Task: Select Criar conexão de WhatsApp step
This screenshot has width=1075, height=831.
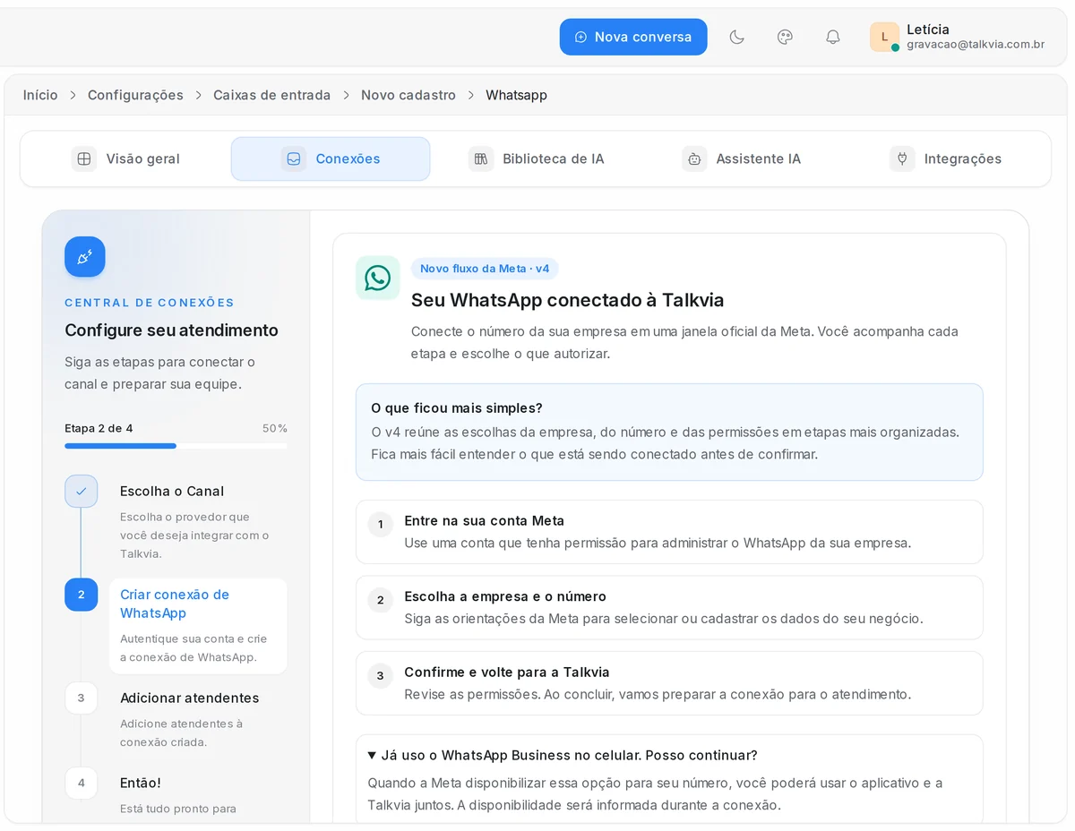Action: 198,625
